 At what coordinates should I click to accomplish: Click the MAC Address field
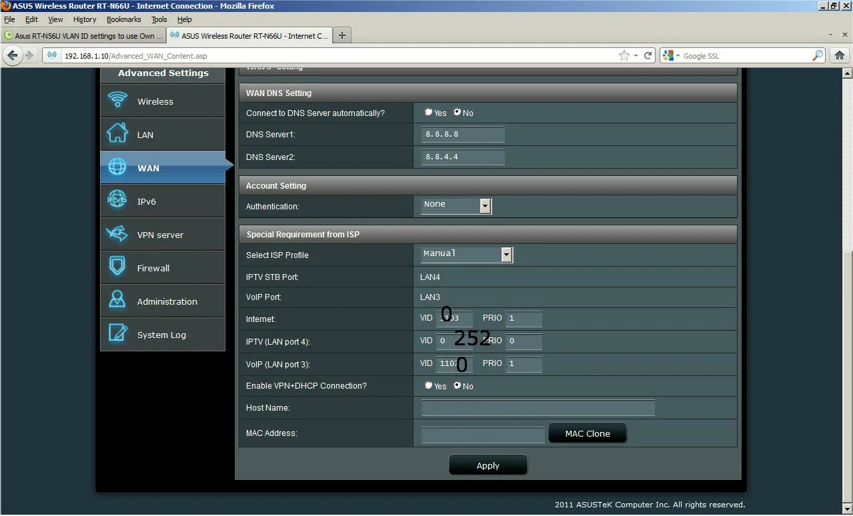(483, 435)
